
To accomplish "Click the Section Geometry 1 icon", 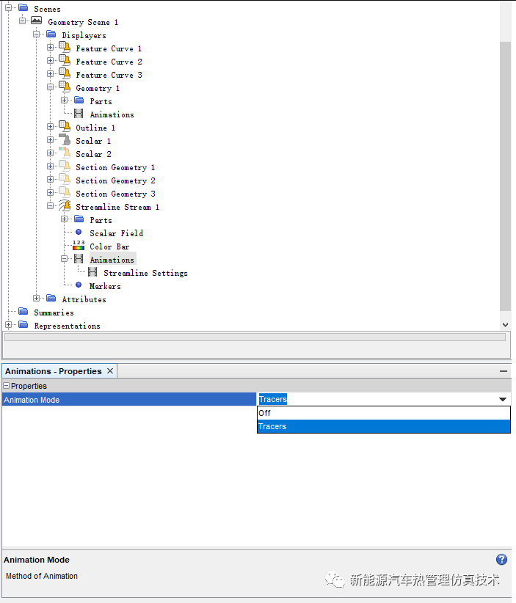I will click(65, 166).
